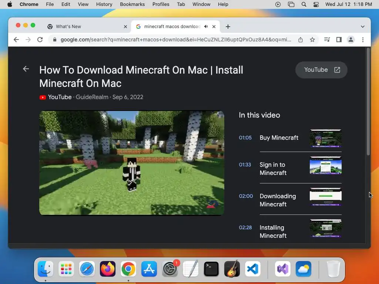The width and height of the screenshot is (379, 284).
Task: Click the page scrollbar thumb
Action: 368,101
